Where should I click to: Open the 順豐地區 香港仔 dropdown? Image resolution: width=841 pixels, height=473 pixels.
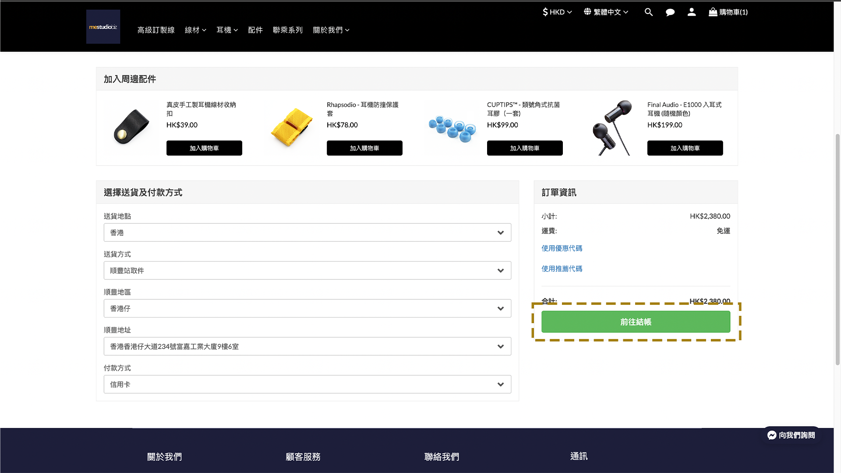click(x=307, y=309)
